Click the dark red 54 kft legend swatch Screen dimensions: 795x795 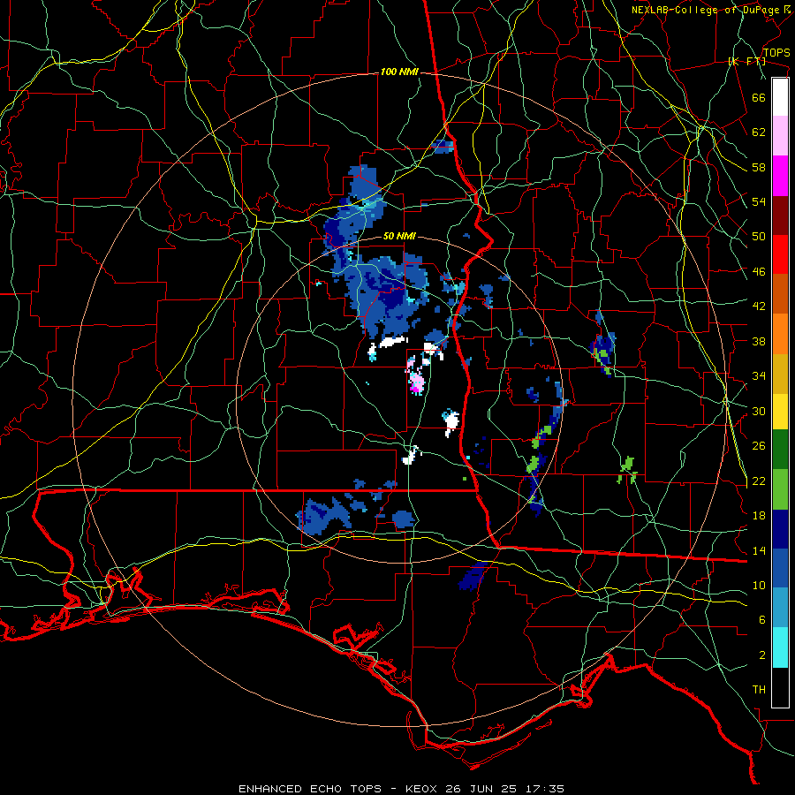point(780,216)
